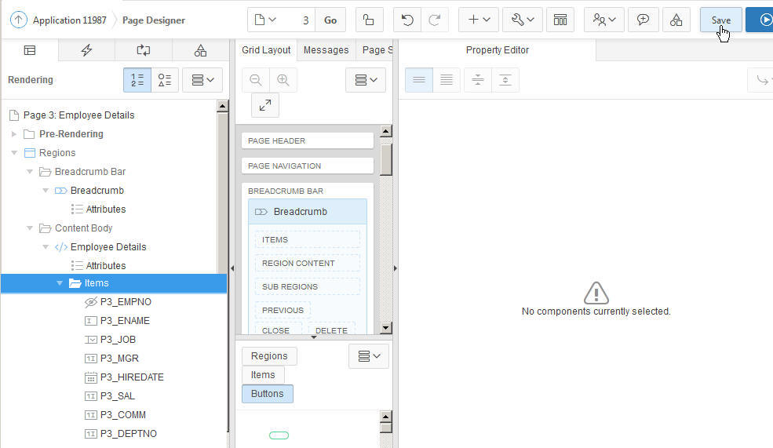Select the P3_COMM item

122,415
